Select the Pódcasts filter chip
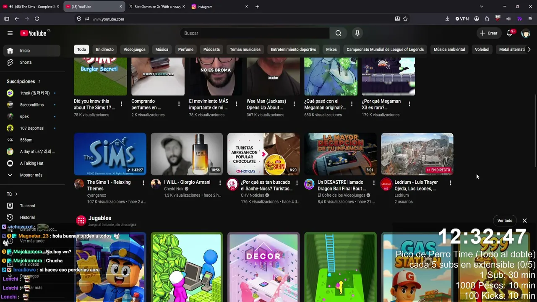This screenshot has width=537, height=302. tap(211, 49)
